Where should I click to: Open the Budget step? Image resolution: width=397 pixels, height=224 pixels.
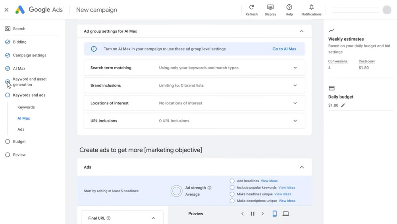click(19, 141)
